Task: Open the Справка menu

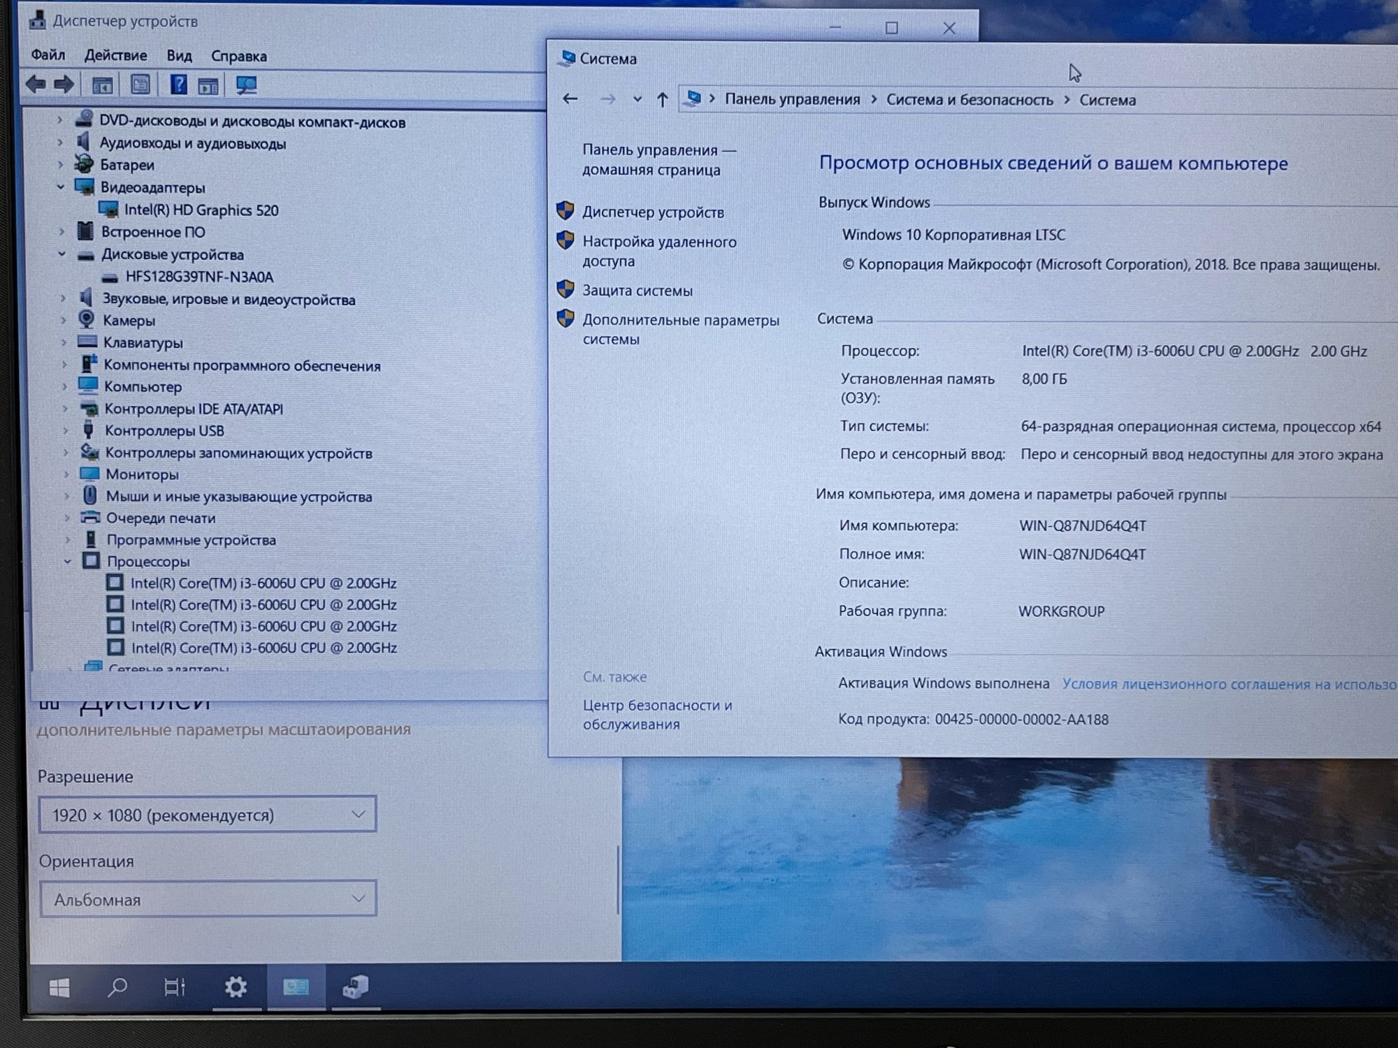Action: [239, 56]
